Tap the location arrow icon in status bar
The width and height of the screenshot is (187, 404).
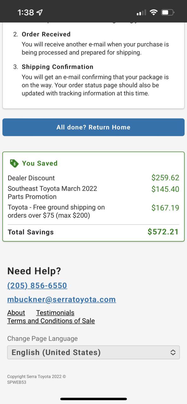(x=40, y=13)
